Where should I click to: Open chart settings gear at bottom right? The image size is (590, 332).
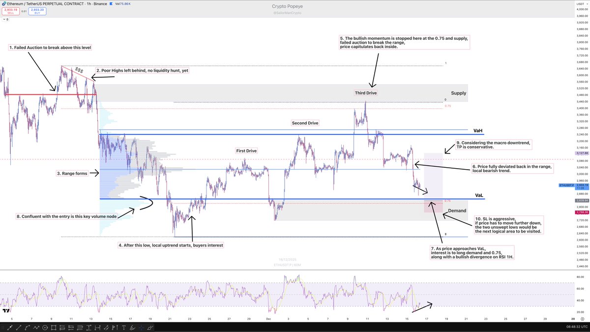[583, 319]
